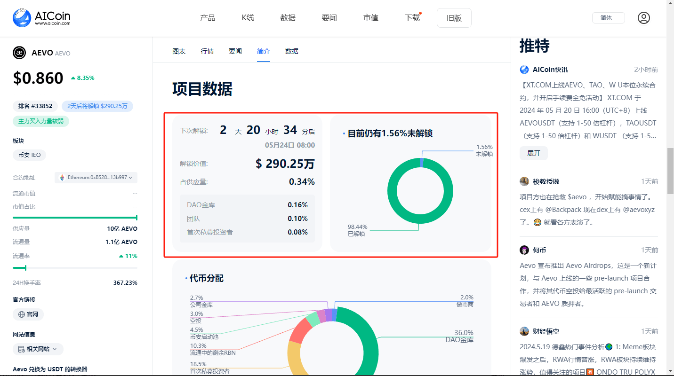
Task: Open 何币 profile avatar
Action: coord(524,250)
